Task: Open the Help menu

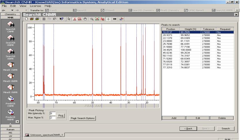Action: tap(48, 6)
